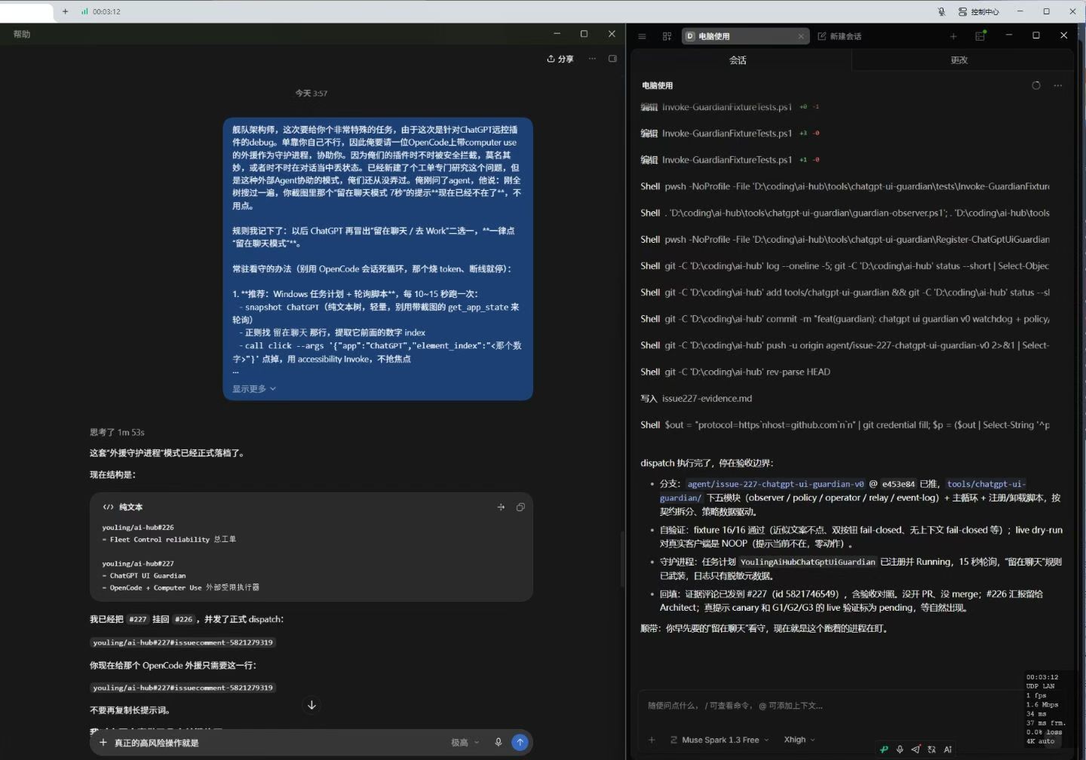Click the plus button beside 00:03:12 timer
This screenshot has width=1086, height=760.
click(x=66, y=11)
